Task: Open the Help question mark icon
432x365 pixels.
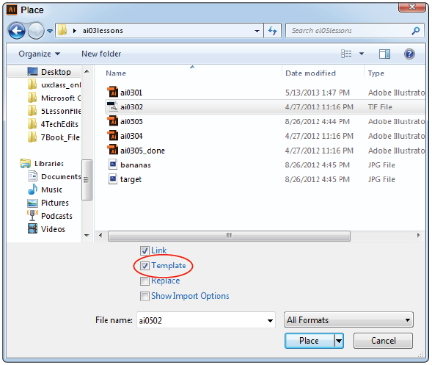Action: coord(409,54)
